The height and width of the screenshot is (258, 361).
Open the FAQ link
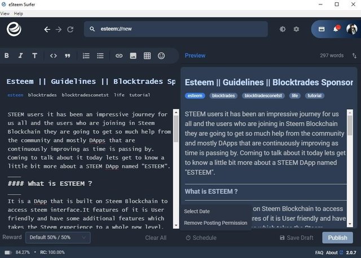pyautogui.click(x=319, y=252)
